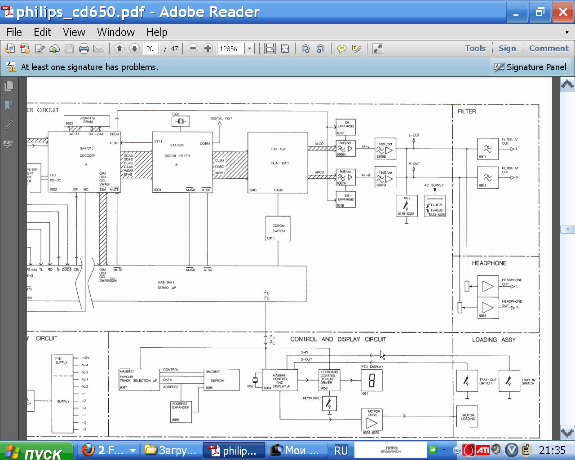Open the language bar RU selector
575x460 pixels.
(x=341, y=450)
